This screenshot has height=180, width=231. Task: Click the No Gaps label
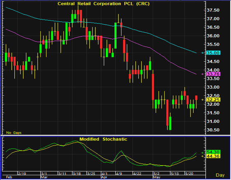tap(14, 133)
